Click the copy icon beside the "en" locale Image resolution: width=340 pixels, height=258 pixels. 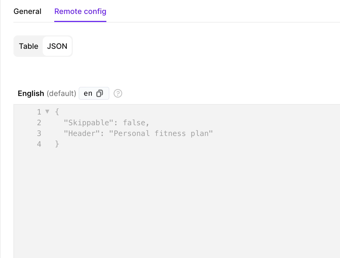(x=100, y=93)
